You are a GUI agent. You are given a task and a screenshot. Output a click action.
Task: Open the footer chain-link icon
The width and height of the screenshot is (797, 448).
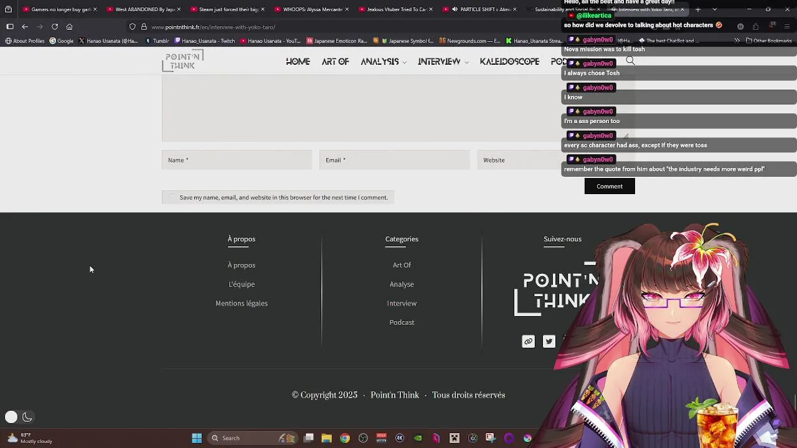(528, 341)
